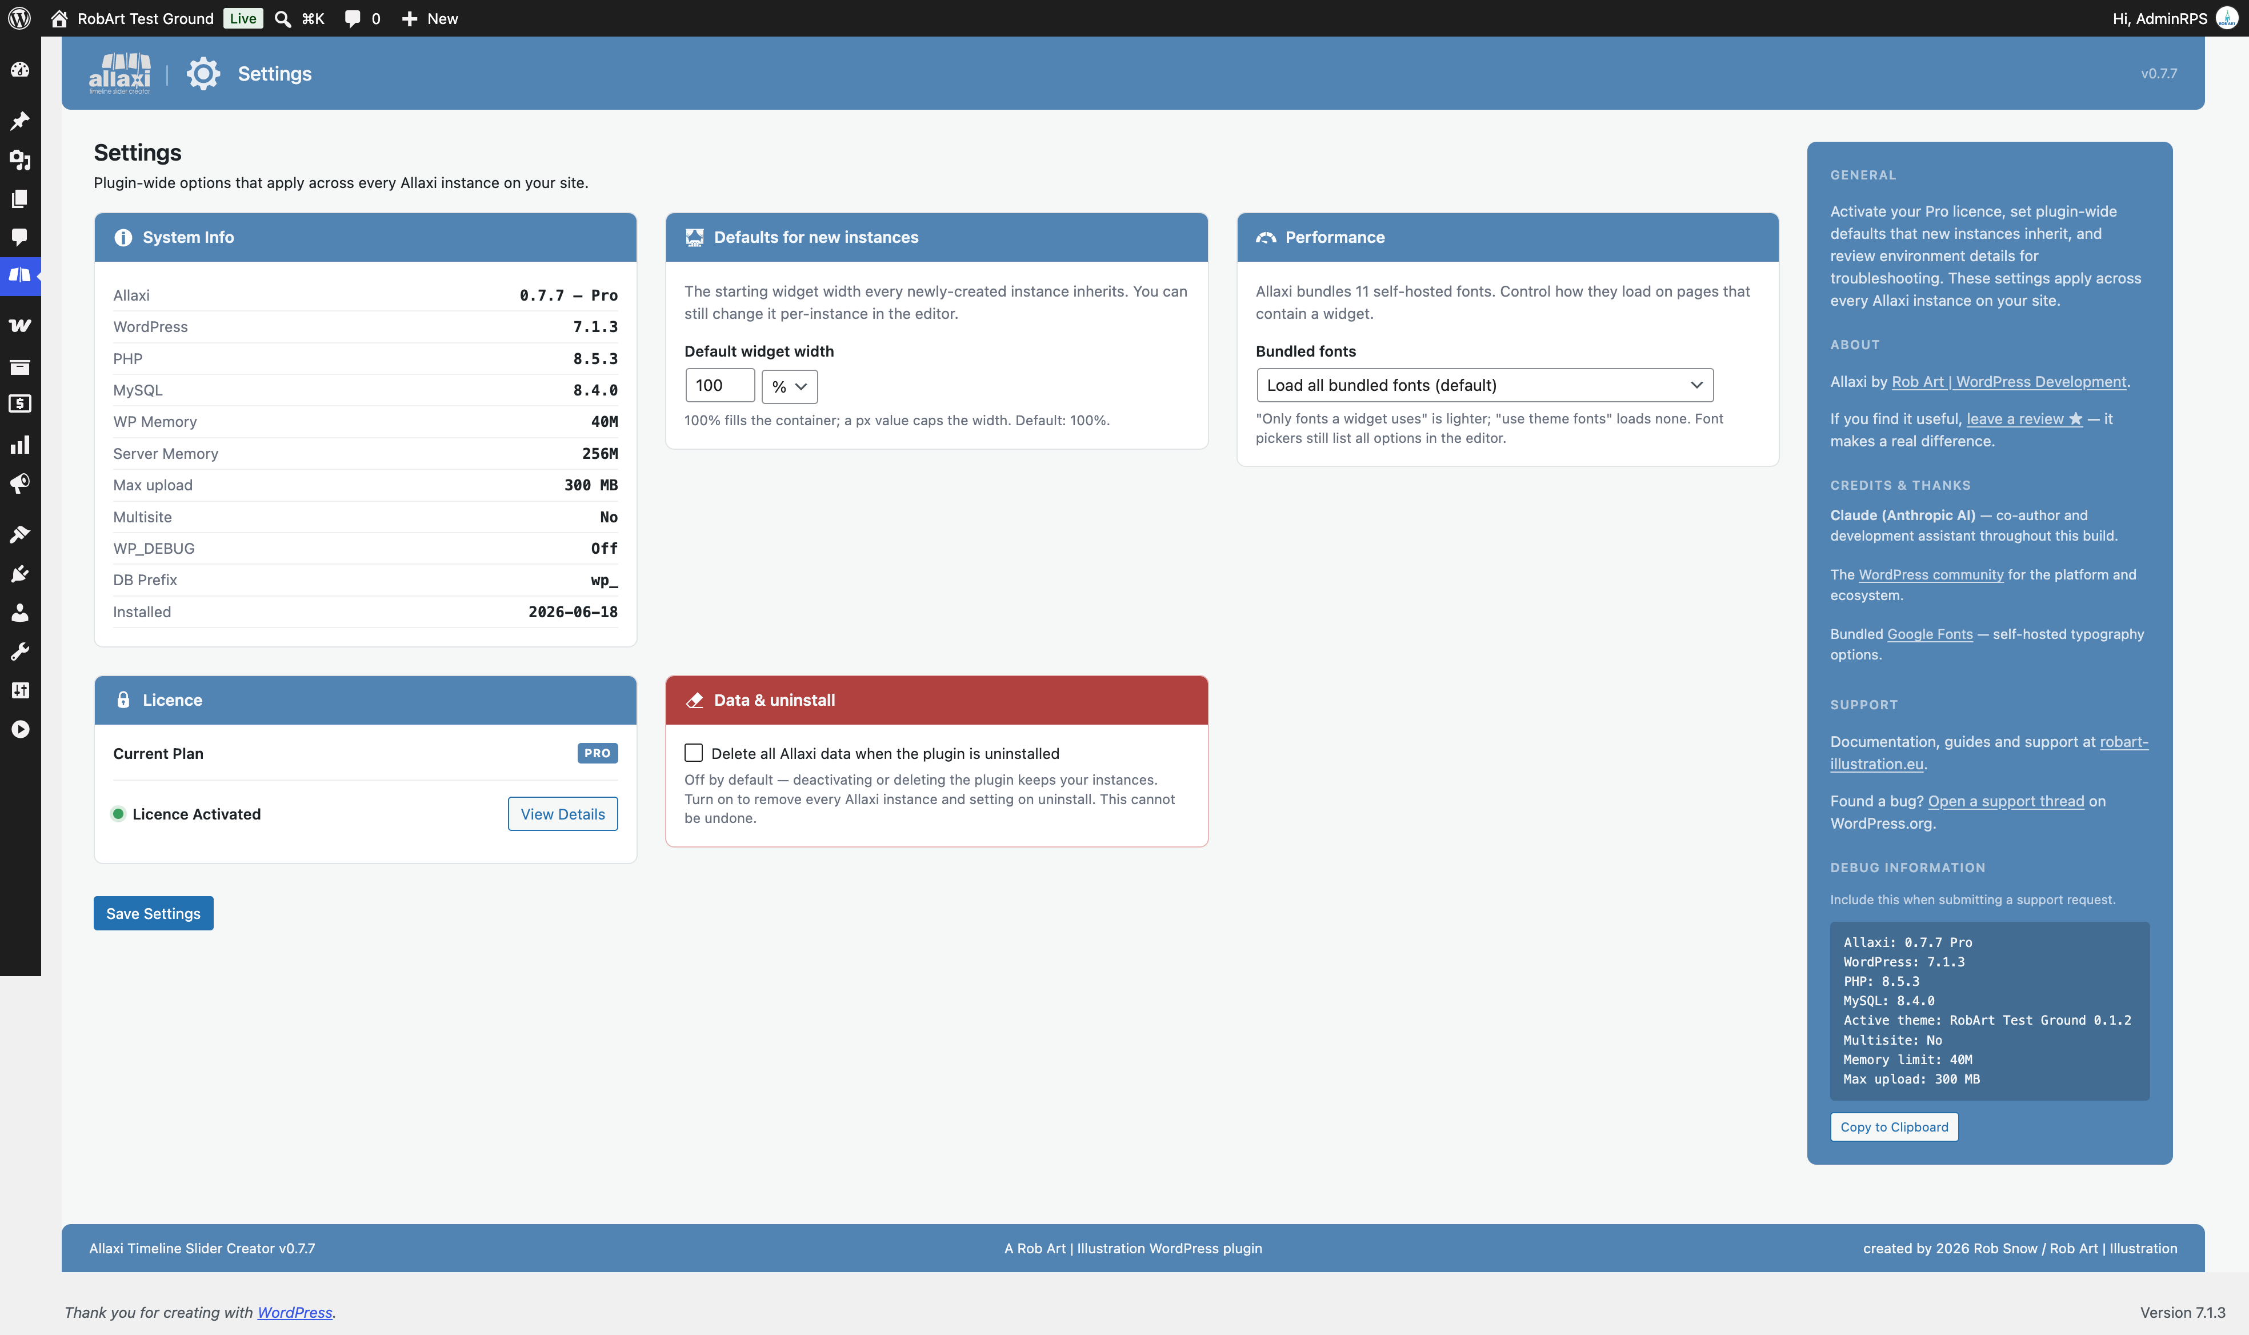Open the dollar-sign payments sidebar icon
The image size is (2249, 1335).
[20, 404]
